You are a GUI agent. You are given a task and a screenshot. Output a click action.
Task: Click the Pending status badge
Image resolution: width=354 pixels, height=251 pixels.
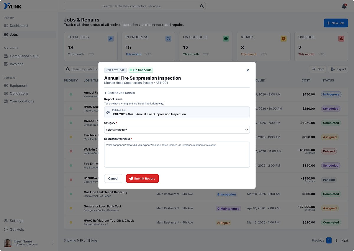(x=329, y=180)
